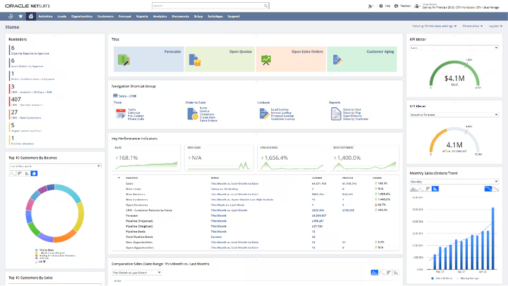Switch Comparative Sales chart to area view
508x286 pixels.
coord(374,272)
